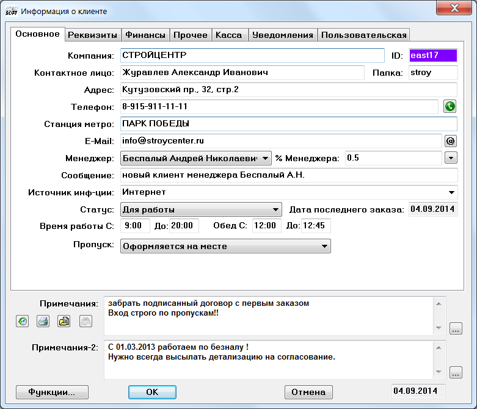Open the Статус dropdown 'Для работы'
The image size is (477, 409).
(201, 209)
